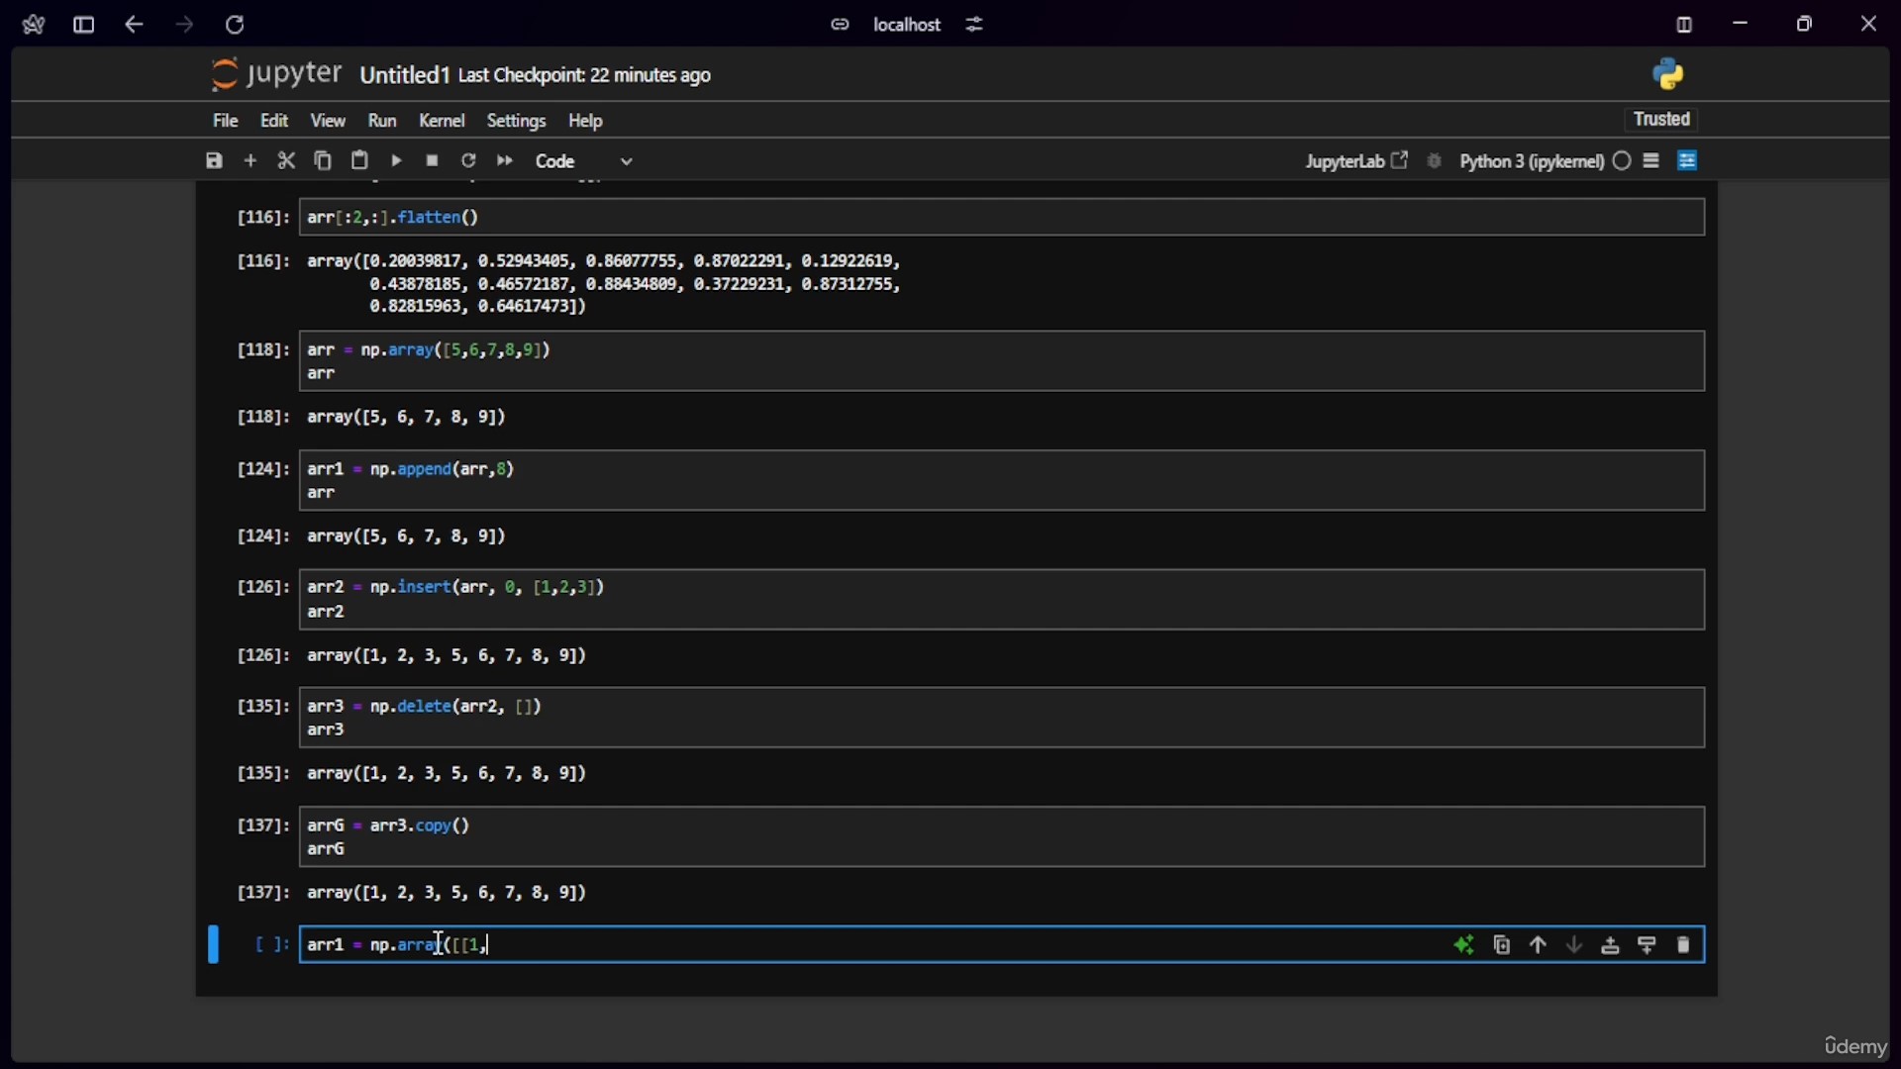Insert a new cell below with plus icon
Viewport: 1901px width, 1069px height.
[x=250, y=160]
